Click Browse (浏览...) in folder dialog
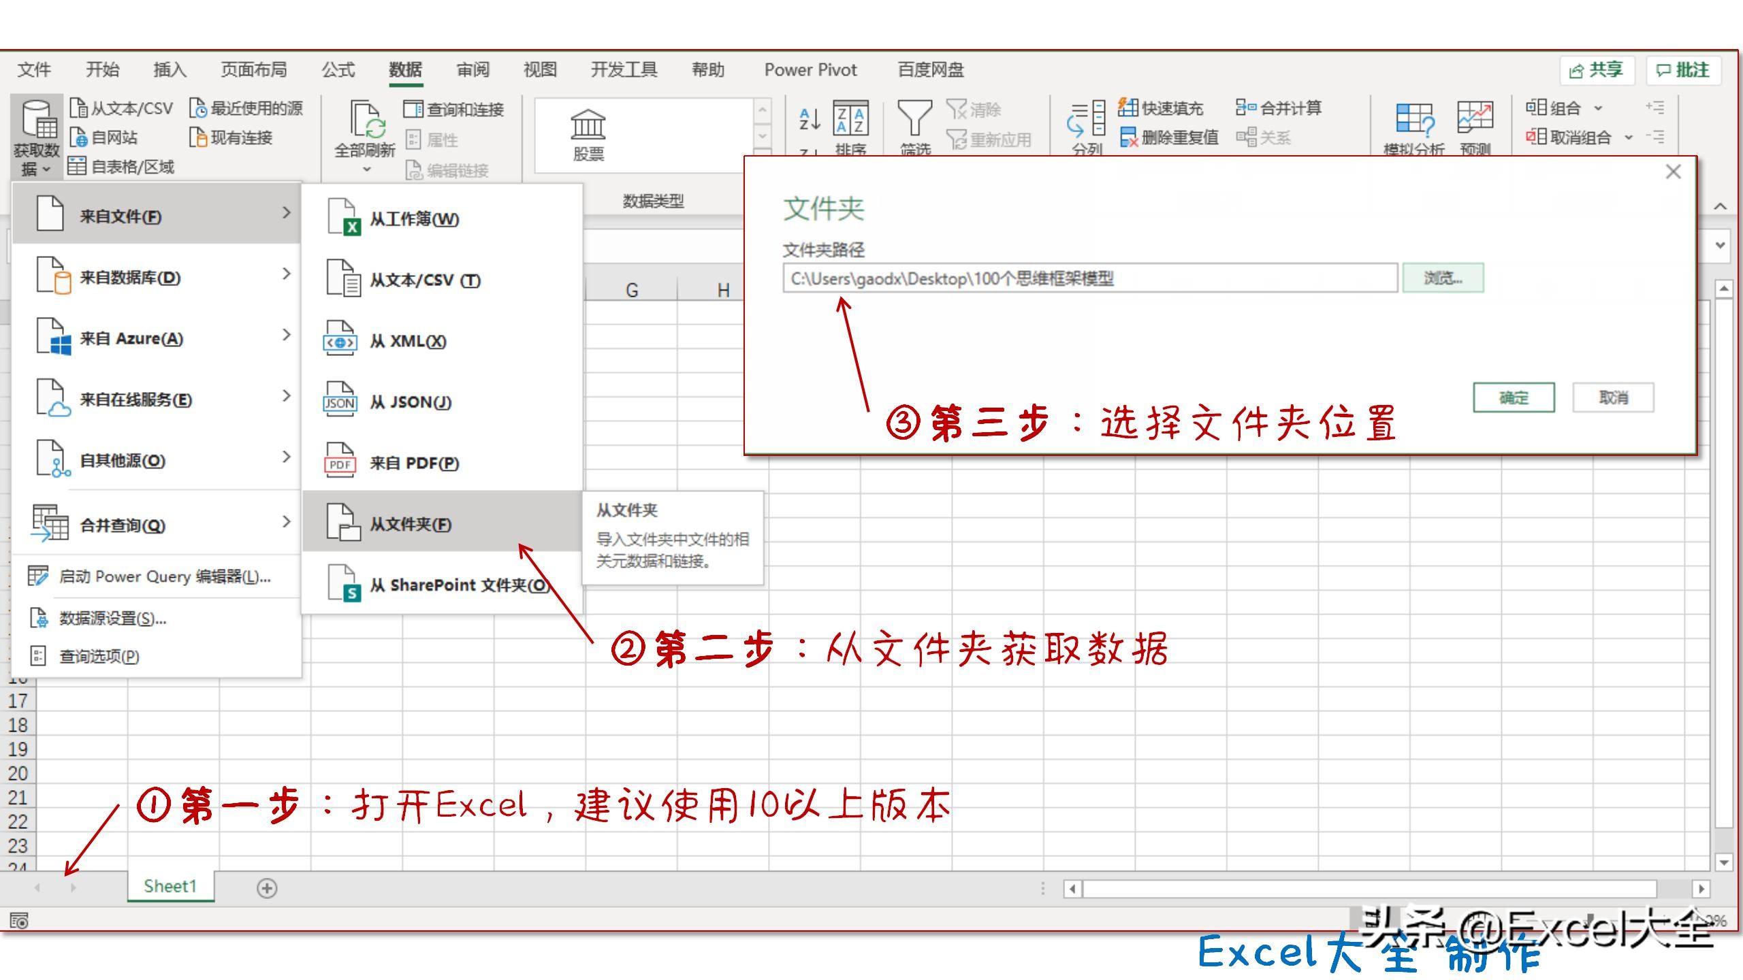The width and height of the screenshot is (1743, 980). click(1443, 278)
